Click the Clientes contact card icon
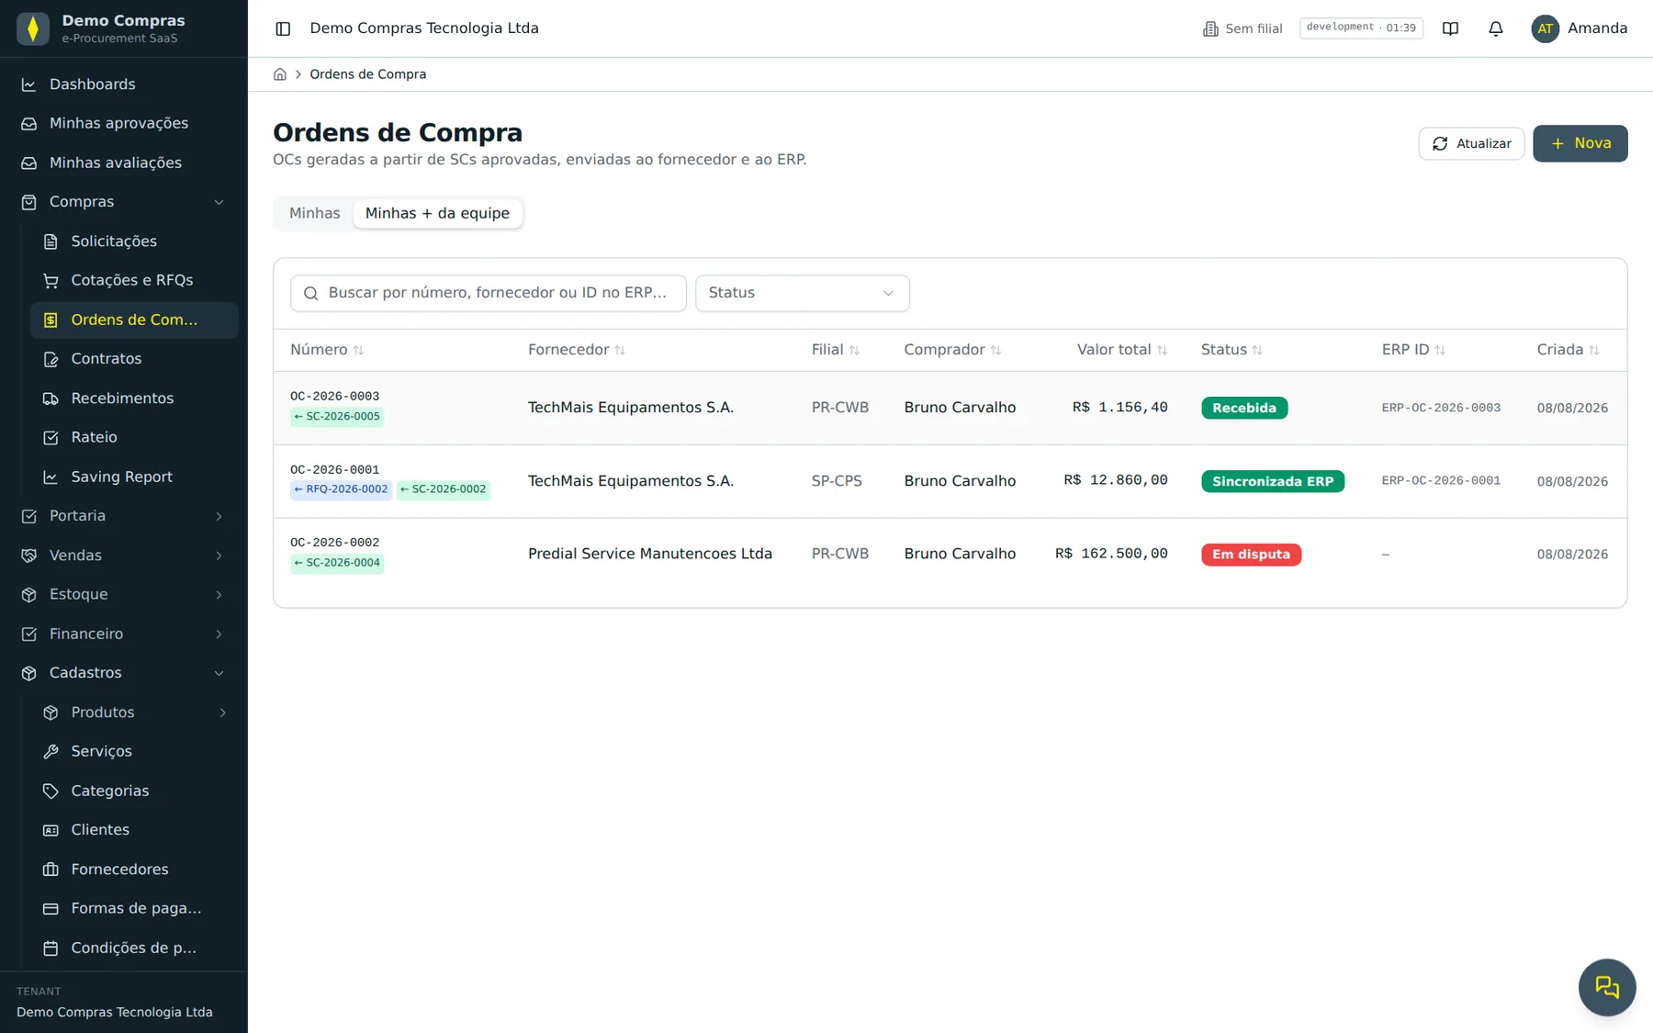 tap(51, 830)
